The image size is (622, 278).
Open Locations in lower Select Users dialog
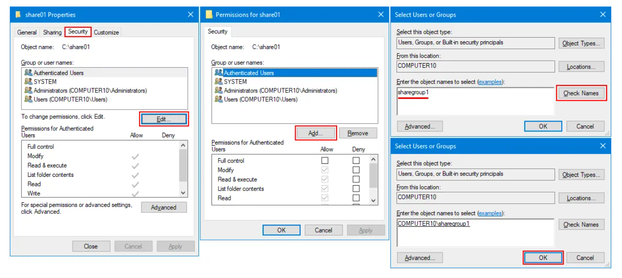pyautogui.click(x=582, y=198)
